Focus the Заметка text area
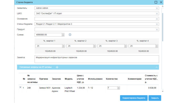Image resolution: width=178 pixels, height=103 pixels. click(97, 59)
